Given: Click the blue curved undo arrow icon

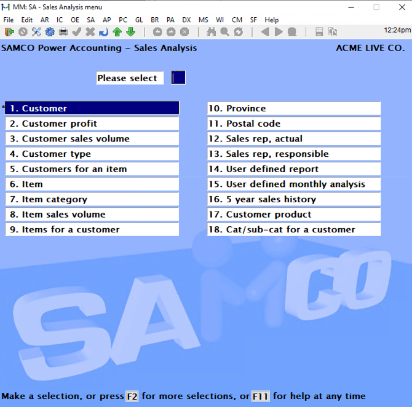Looking at the screenshot, I should [x=103, y=32].
